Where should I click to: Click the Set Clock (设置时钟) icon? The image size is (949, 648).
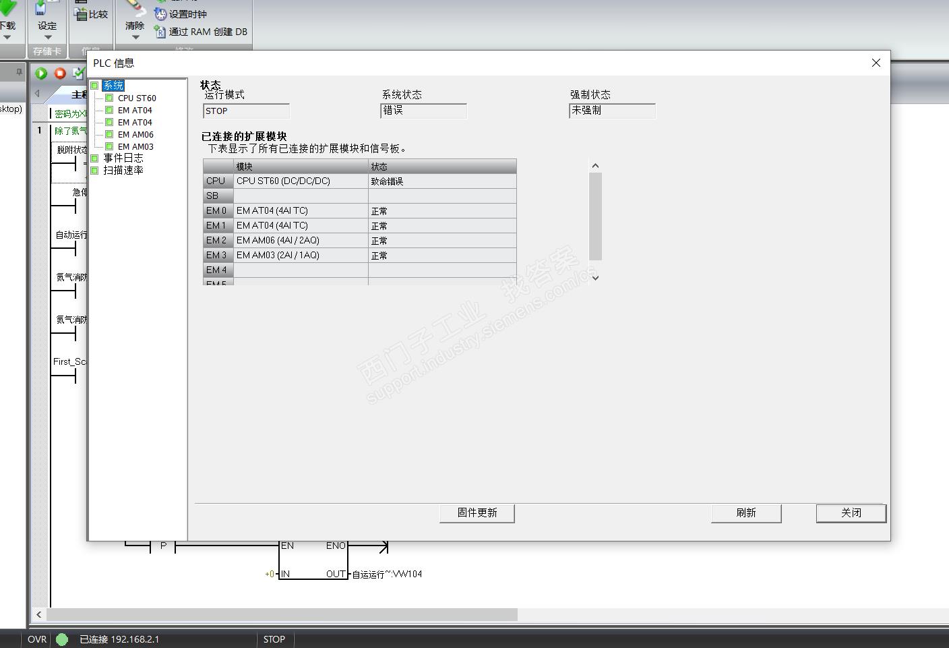160,14
